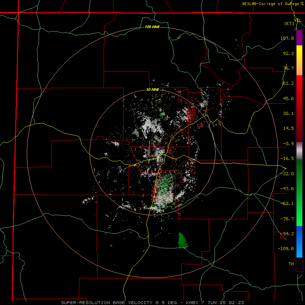Select the -63.1 velocity scale label
The image size is (305, 305).
click(x=287, y=204)
